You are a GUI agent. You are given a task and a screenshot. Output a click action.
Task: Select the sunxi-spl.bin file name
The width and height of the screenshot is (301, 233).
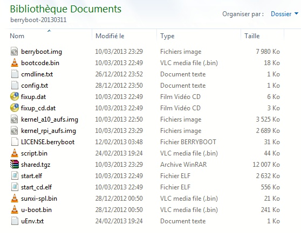point(39,199)
